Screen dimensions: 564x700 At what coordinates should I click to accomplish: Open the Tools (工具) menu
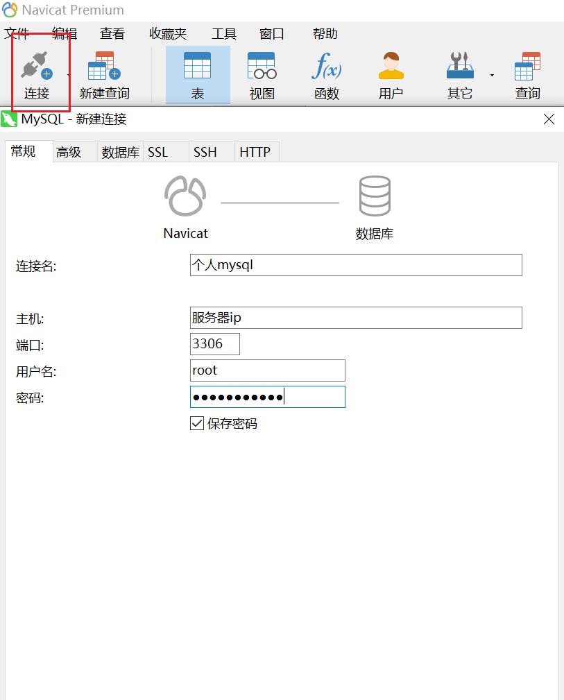tap(224, 33)
